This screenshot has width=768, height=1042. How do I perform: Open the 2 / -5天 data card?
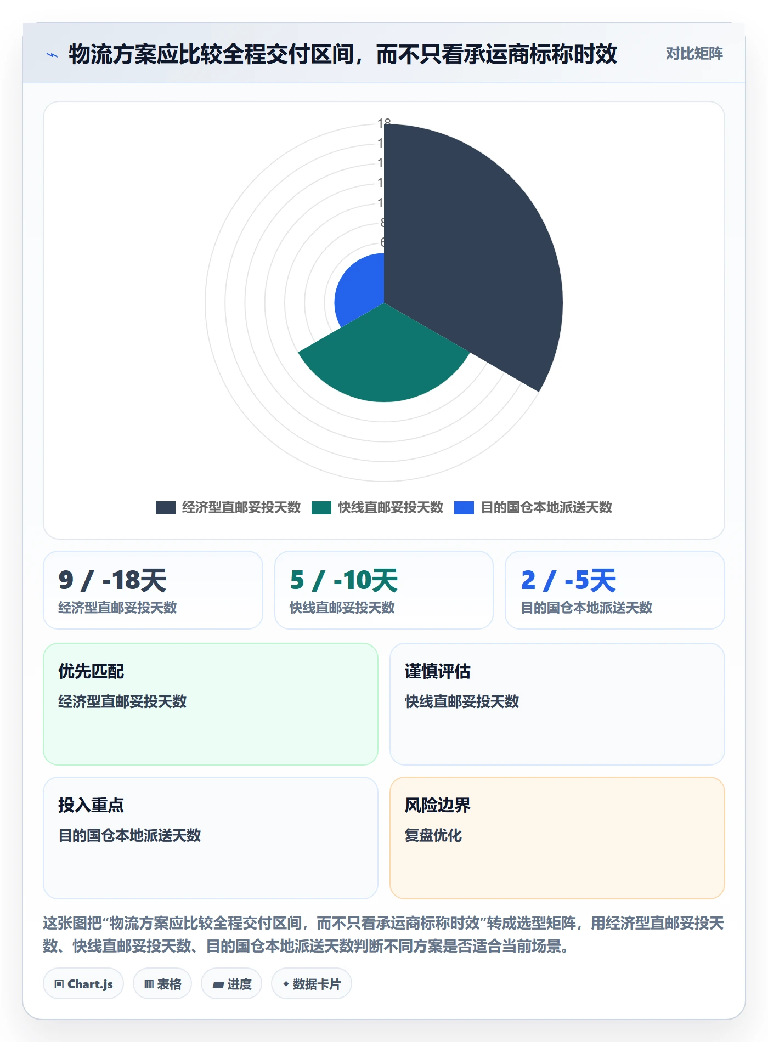tap(615, 590)
